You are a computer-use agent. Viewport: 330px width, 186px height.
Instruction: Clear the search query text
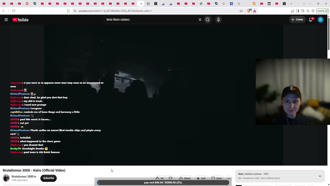[x=200, y=20]
